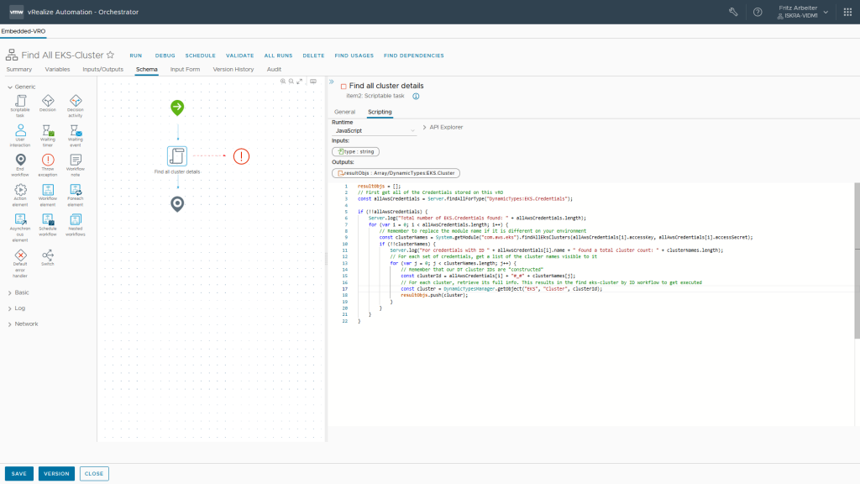Select the Scriptable task palette icon
The height and width of the screenshot is (484, 860).
click(20, 102)
